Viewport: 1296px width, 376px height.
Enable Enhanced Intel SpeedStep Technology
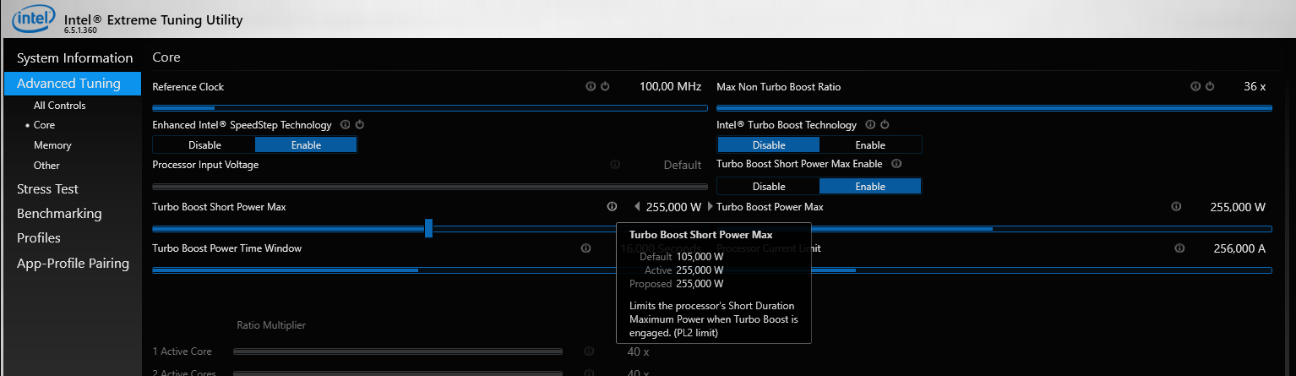(306, 145)
